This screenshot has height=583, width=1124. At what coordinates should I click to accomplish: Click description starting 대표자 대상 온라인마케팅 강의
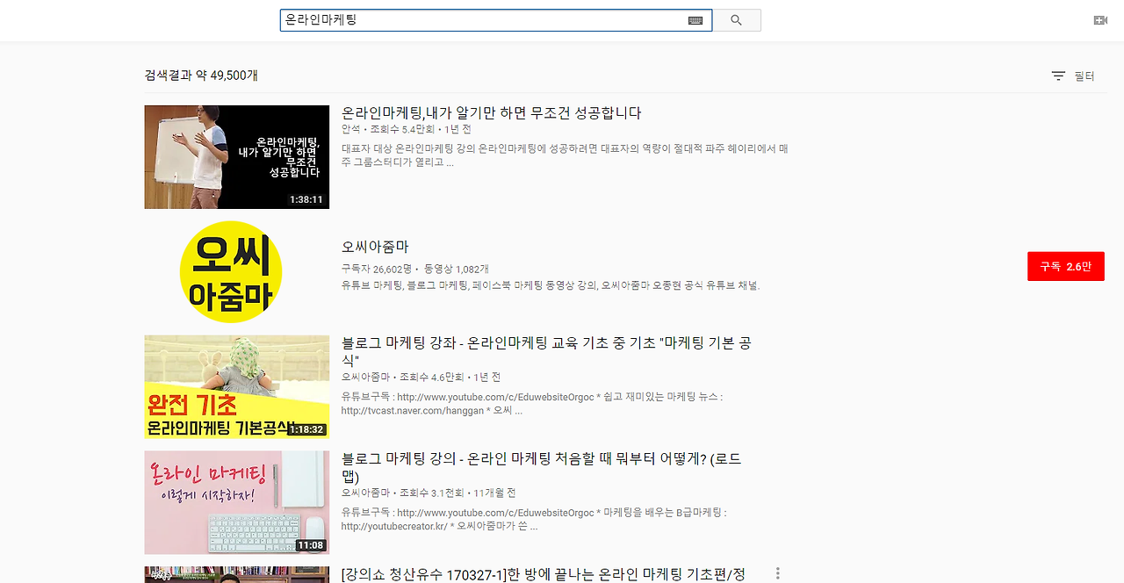(x=565, y=155)
